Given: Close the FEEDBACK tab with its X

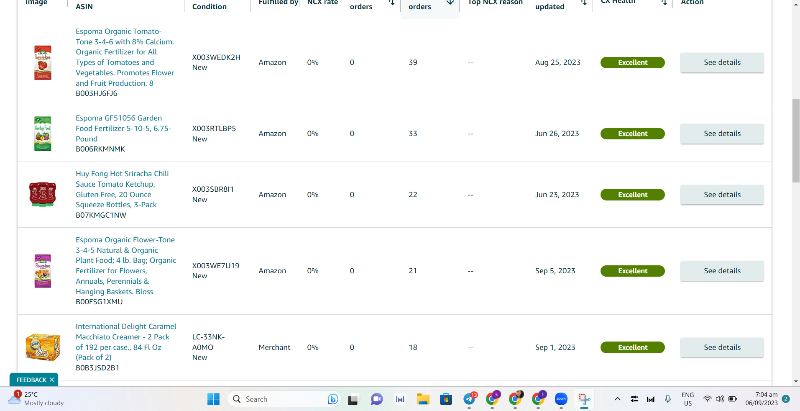Looking at the screenshot, I should (52, 380).
